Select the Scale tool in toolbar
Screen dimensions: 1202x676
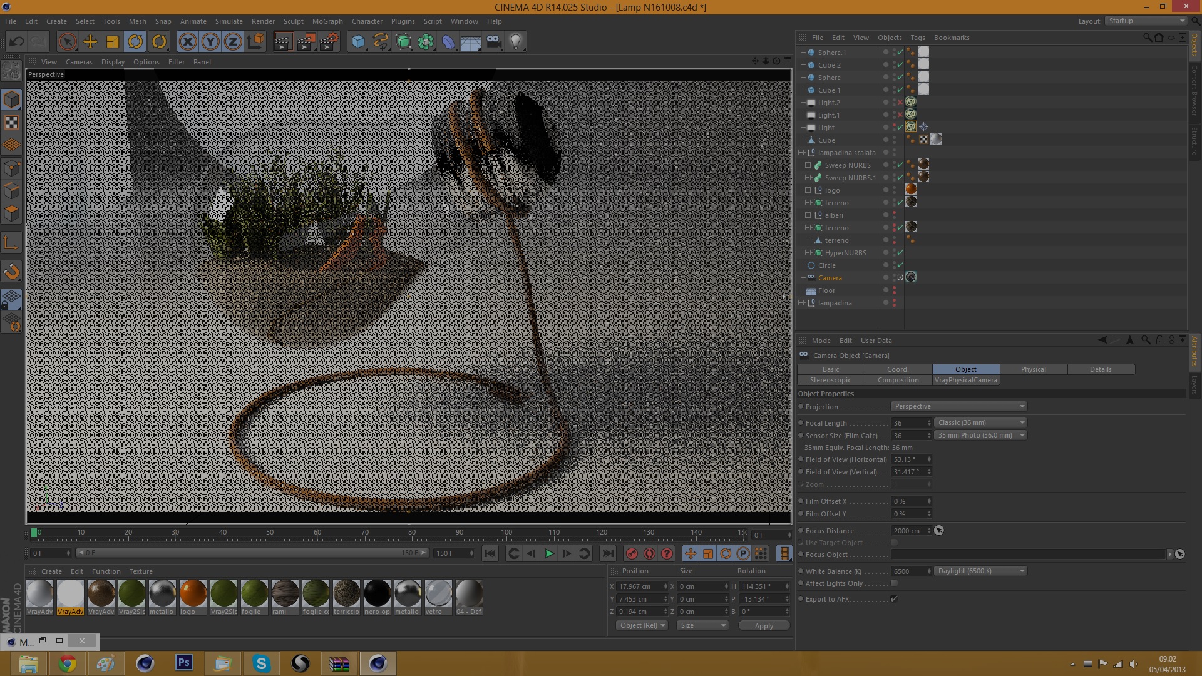113,42
